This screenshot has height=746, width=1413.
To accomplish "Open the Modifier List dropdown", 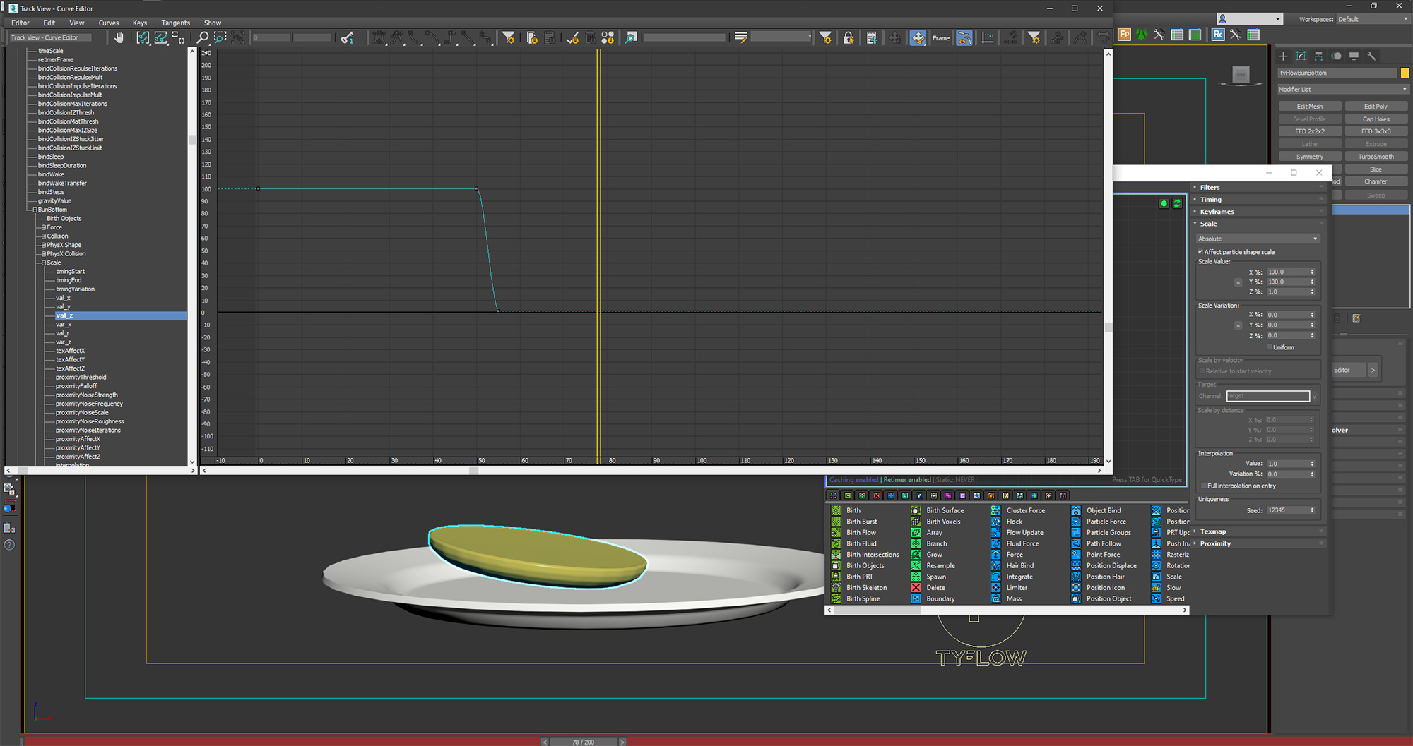I will coord(1342,90).
